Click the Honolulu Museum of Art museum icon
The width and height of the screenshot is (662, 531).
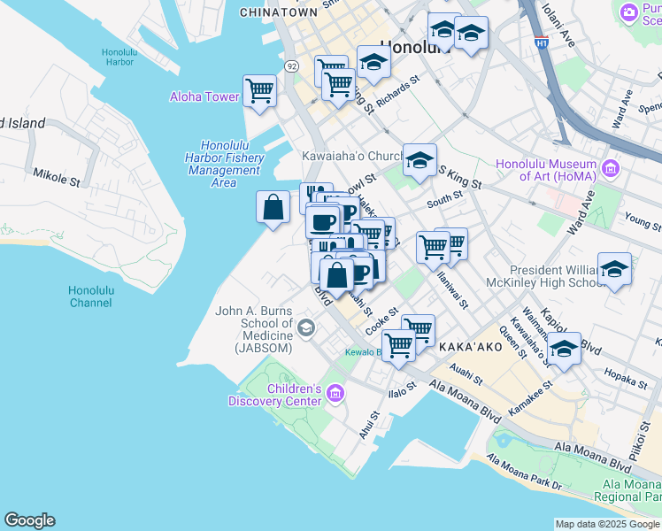point(611,168)
